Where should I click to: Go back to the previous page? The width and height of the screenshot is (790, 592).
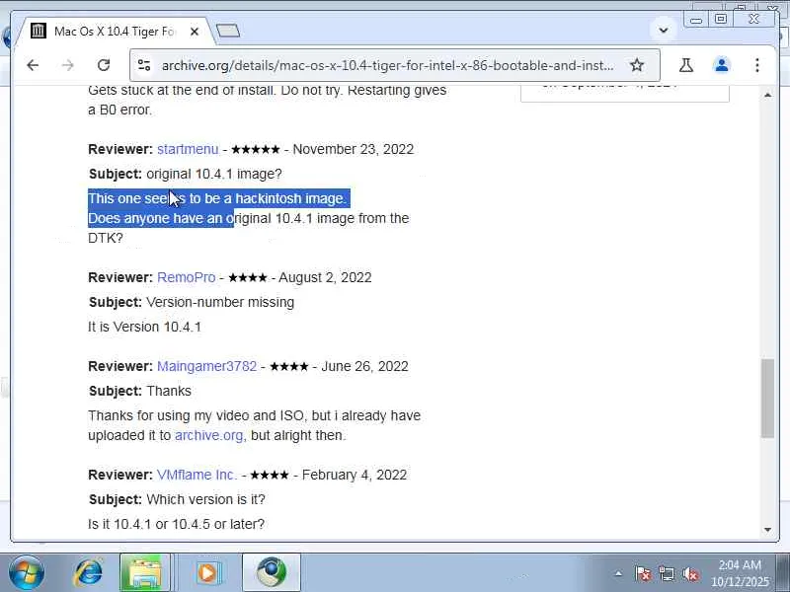[x=33, y=65]
